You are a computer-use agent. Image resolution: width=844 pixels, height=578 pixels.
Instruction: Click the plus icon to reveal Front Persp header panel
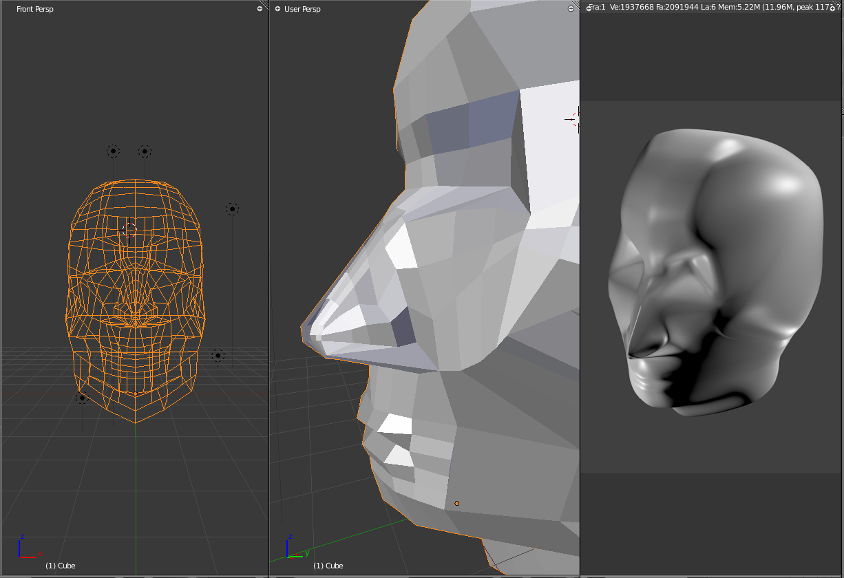point(260,9)
